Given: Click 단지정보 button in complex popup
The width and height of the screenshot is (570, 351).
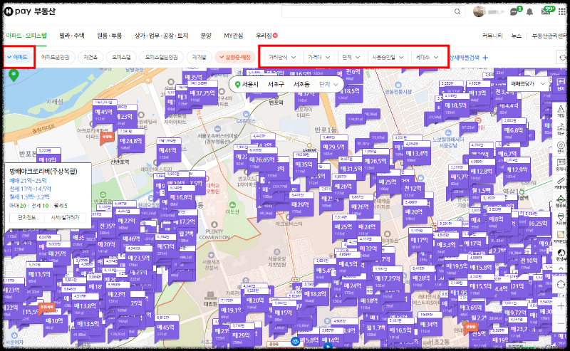Looking at the screenshot, I should (x=27, y=218).
